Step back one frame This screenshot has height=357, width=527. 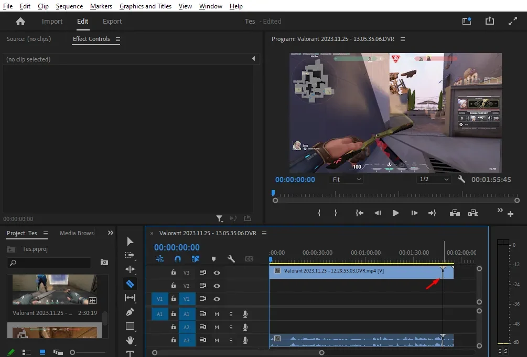point(378,213)
